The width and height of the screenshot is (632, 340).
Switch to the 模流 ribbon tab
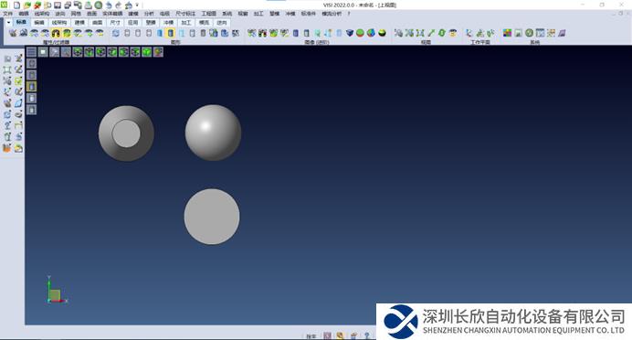coord(205,23)
